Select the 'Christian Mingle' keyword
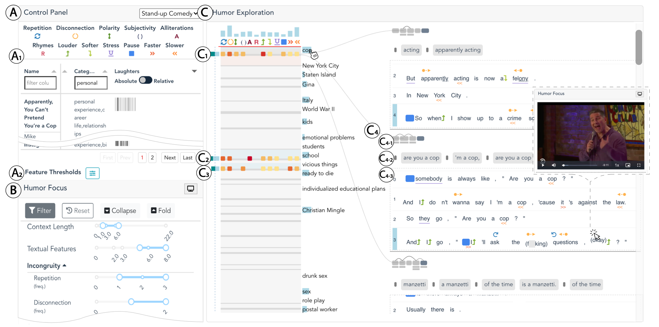659x327 pixels. [x=323, y=210]
